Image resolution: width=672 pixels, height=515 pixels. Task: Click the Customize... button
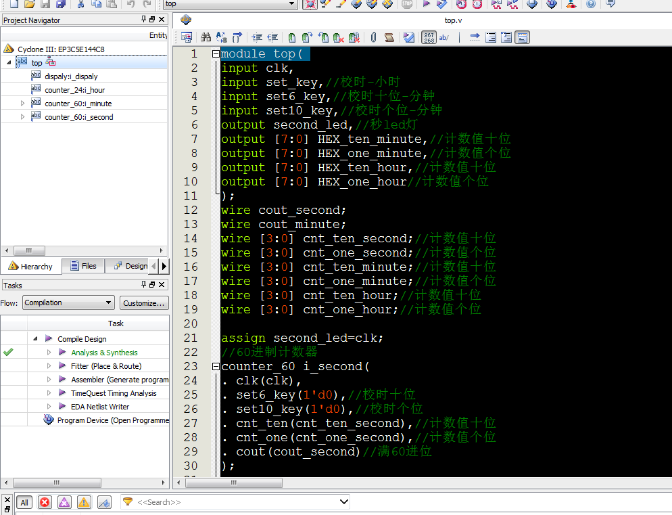144,303
